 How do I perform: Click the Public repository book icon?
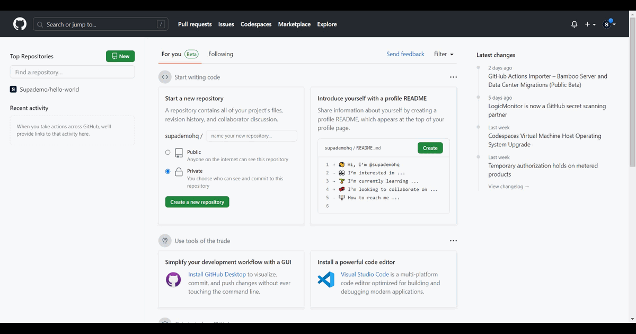coord(179,153)
